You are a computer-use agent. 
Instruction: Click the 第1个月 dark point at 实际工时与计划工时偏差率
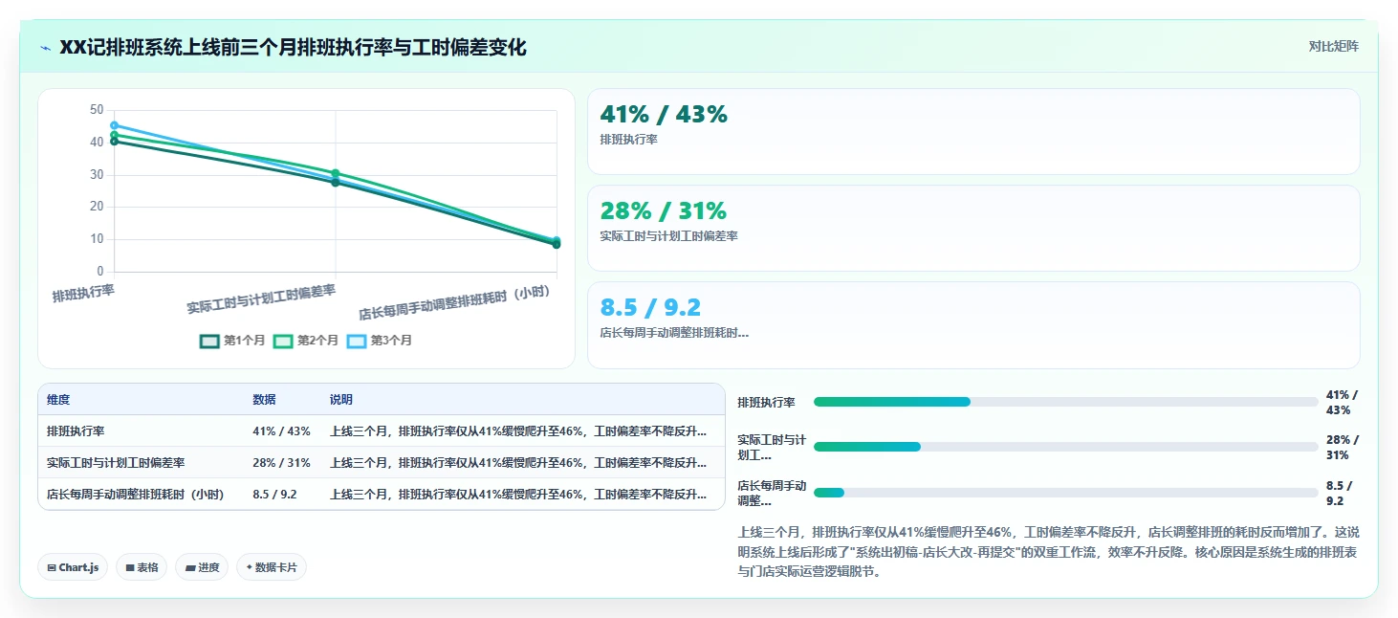[335, 182]
